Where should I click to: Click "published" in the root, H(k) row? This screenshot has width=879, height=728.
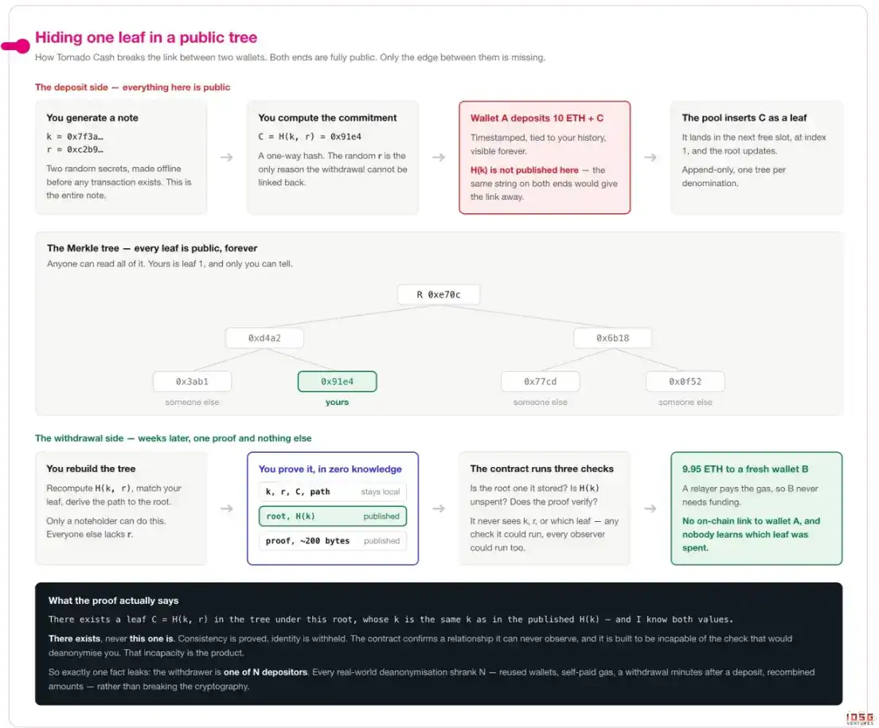pos(381,516)
